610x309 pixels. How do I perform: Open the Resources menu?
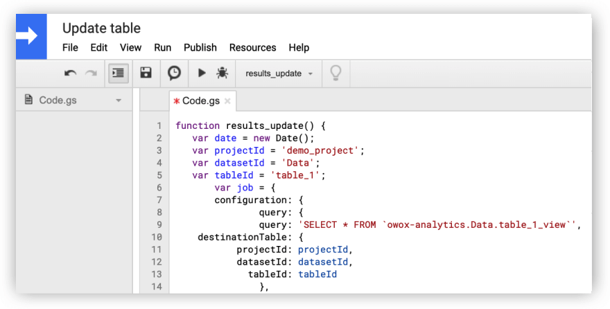252,48
